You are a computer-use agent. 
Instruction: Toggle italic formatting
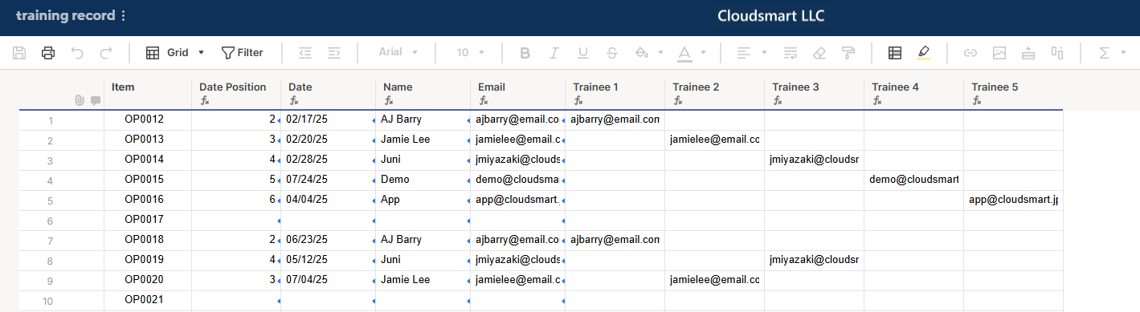554,53
